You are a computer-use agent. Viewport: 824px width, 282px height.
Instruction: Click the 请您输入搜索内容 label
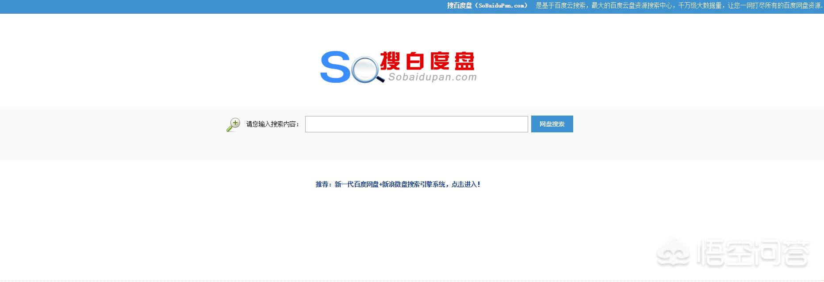[x=273, y=124]
